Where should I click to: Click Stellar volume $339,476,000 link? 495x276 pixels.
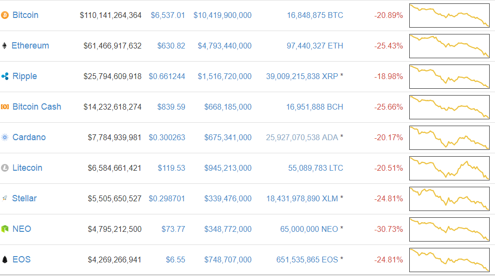coord(228,198)
